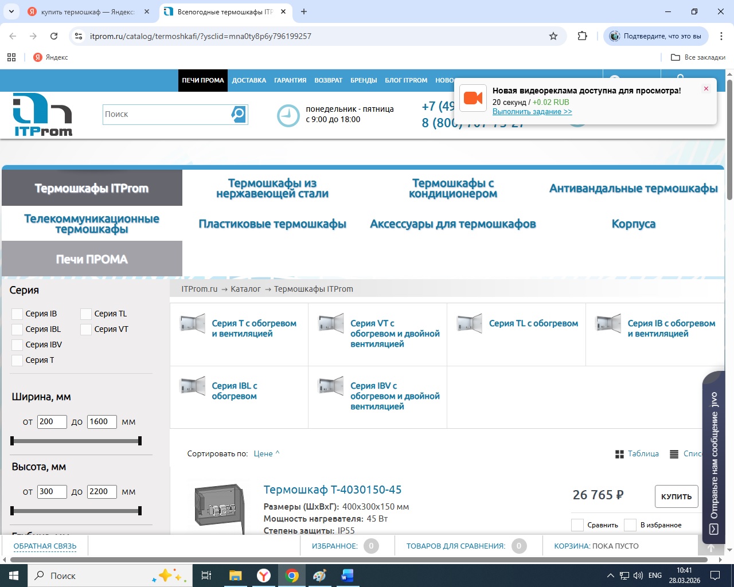Toggle sort order by Цене
The height and width of the screenshot is (587, 734).
click(x=266, y=454)
